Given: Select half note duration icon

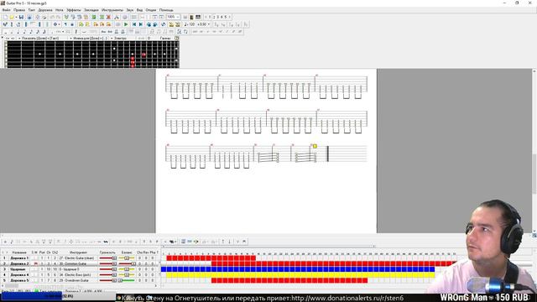Looking at the screenshot, I should 11,32.
